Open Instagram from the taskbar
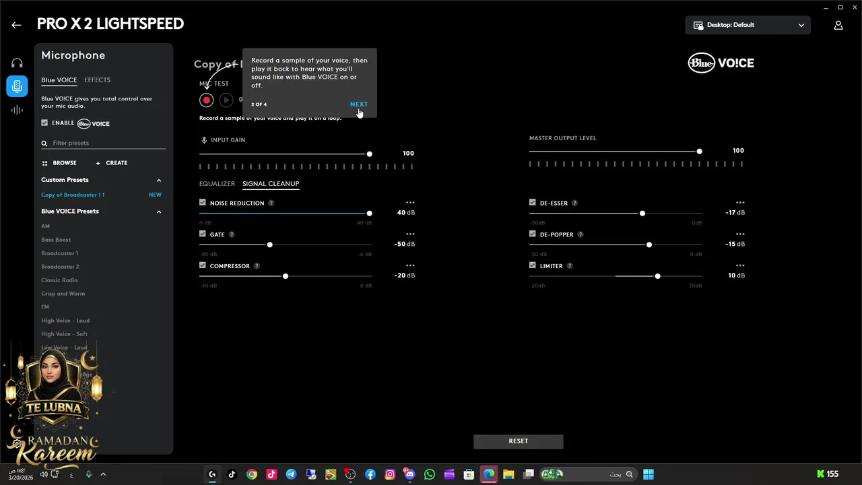This screenshot has height=485, width=862. pos(390,474)
